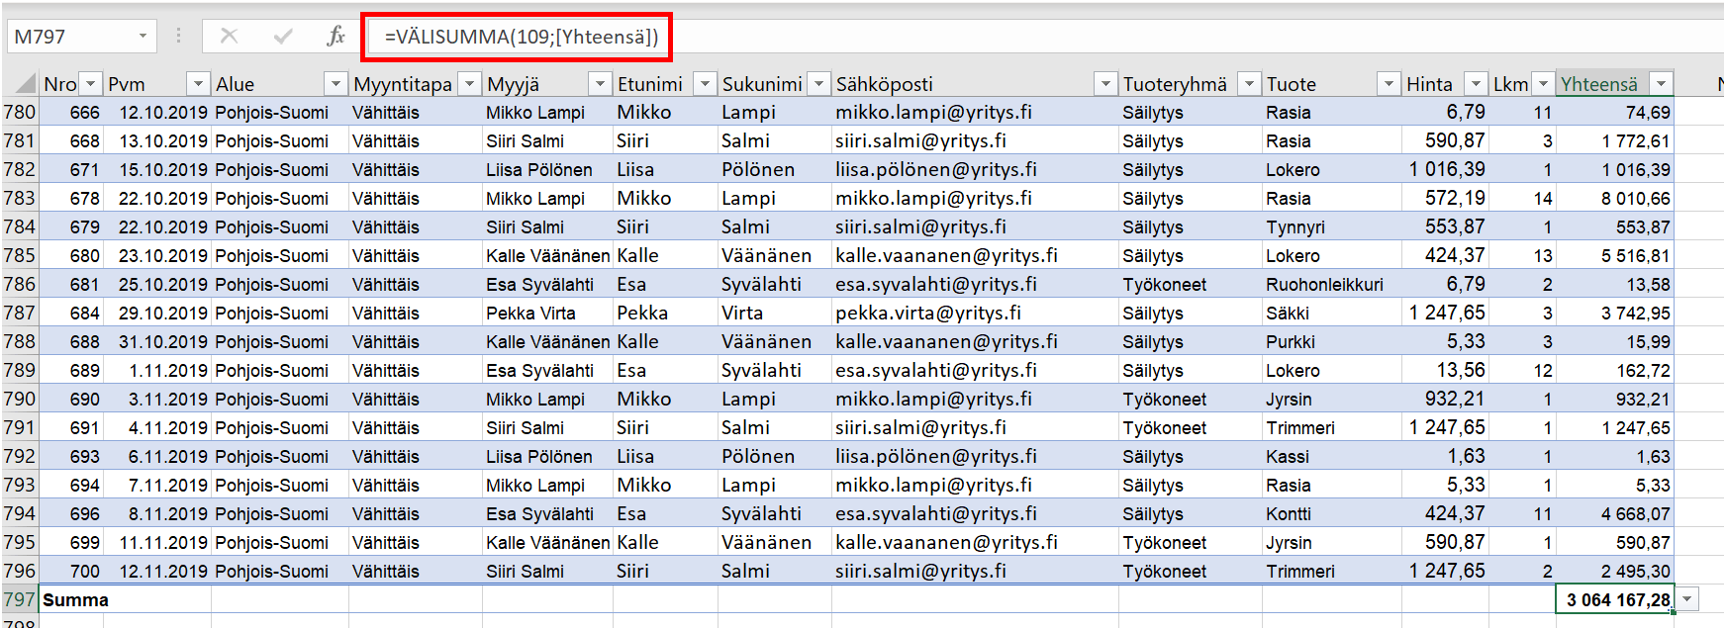Open the Myyjä column filter dropdown

601,84
